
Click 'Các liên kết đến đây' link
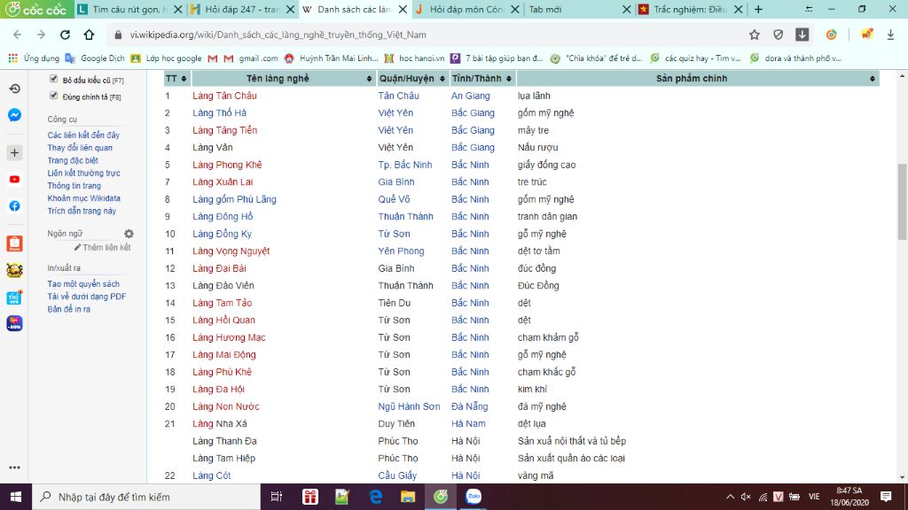(83, 135)
